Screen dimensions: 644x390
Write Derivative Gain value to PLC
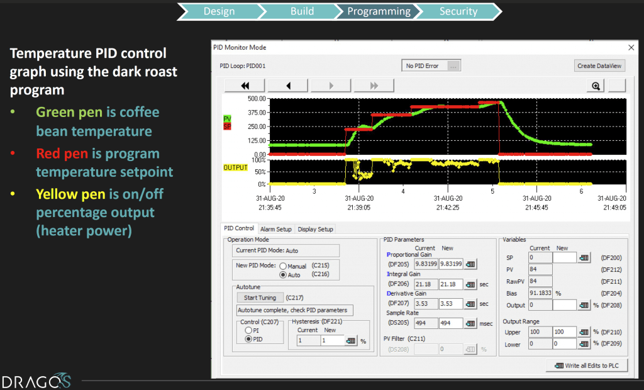(x=471, y=304)
